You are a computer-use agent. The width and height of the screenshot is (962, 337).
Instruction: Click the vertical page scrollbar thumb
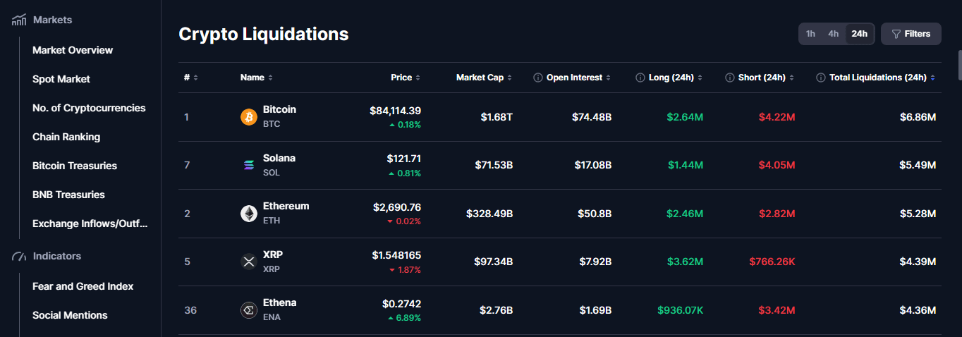coord(959,66)
